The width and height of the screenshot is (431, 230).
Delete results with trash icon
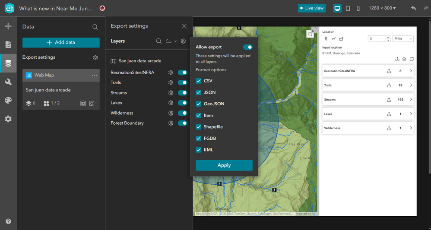[x=404, y=59]
